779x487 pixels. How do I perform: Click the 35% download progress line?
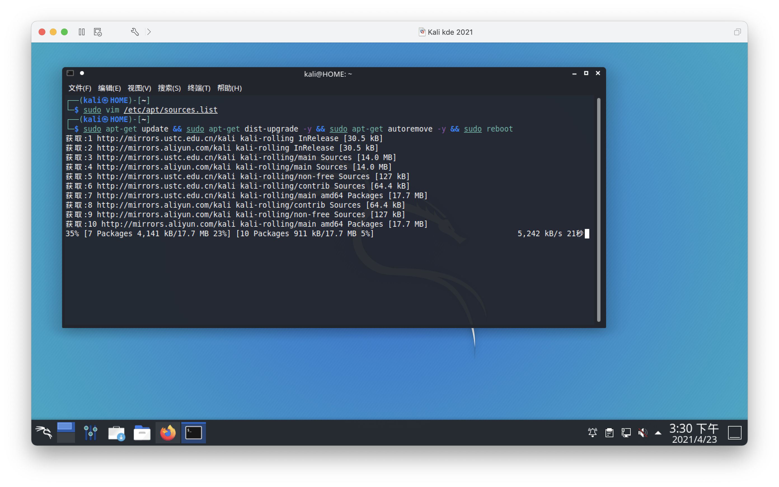[220, 233]
